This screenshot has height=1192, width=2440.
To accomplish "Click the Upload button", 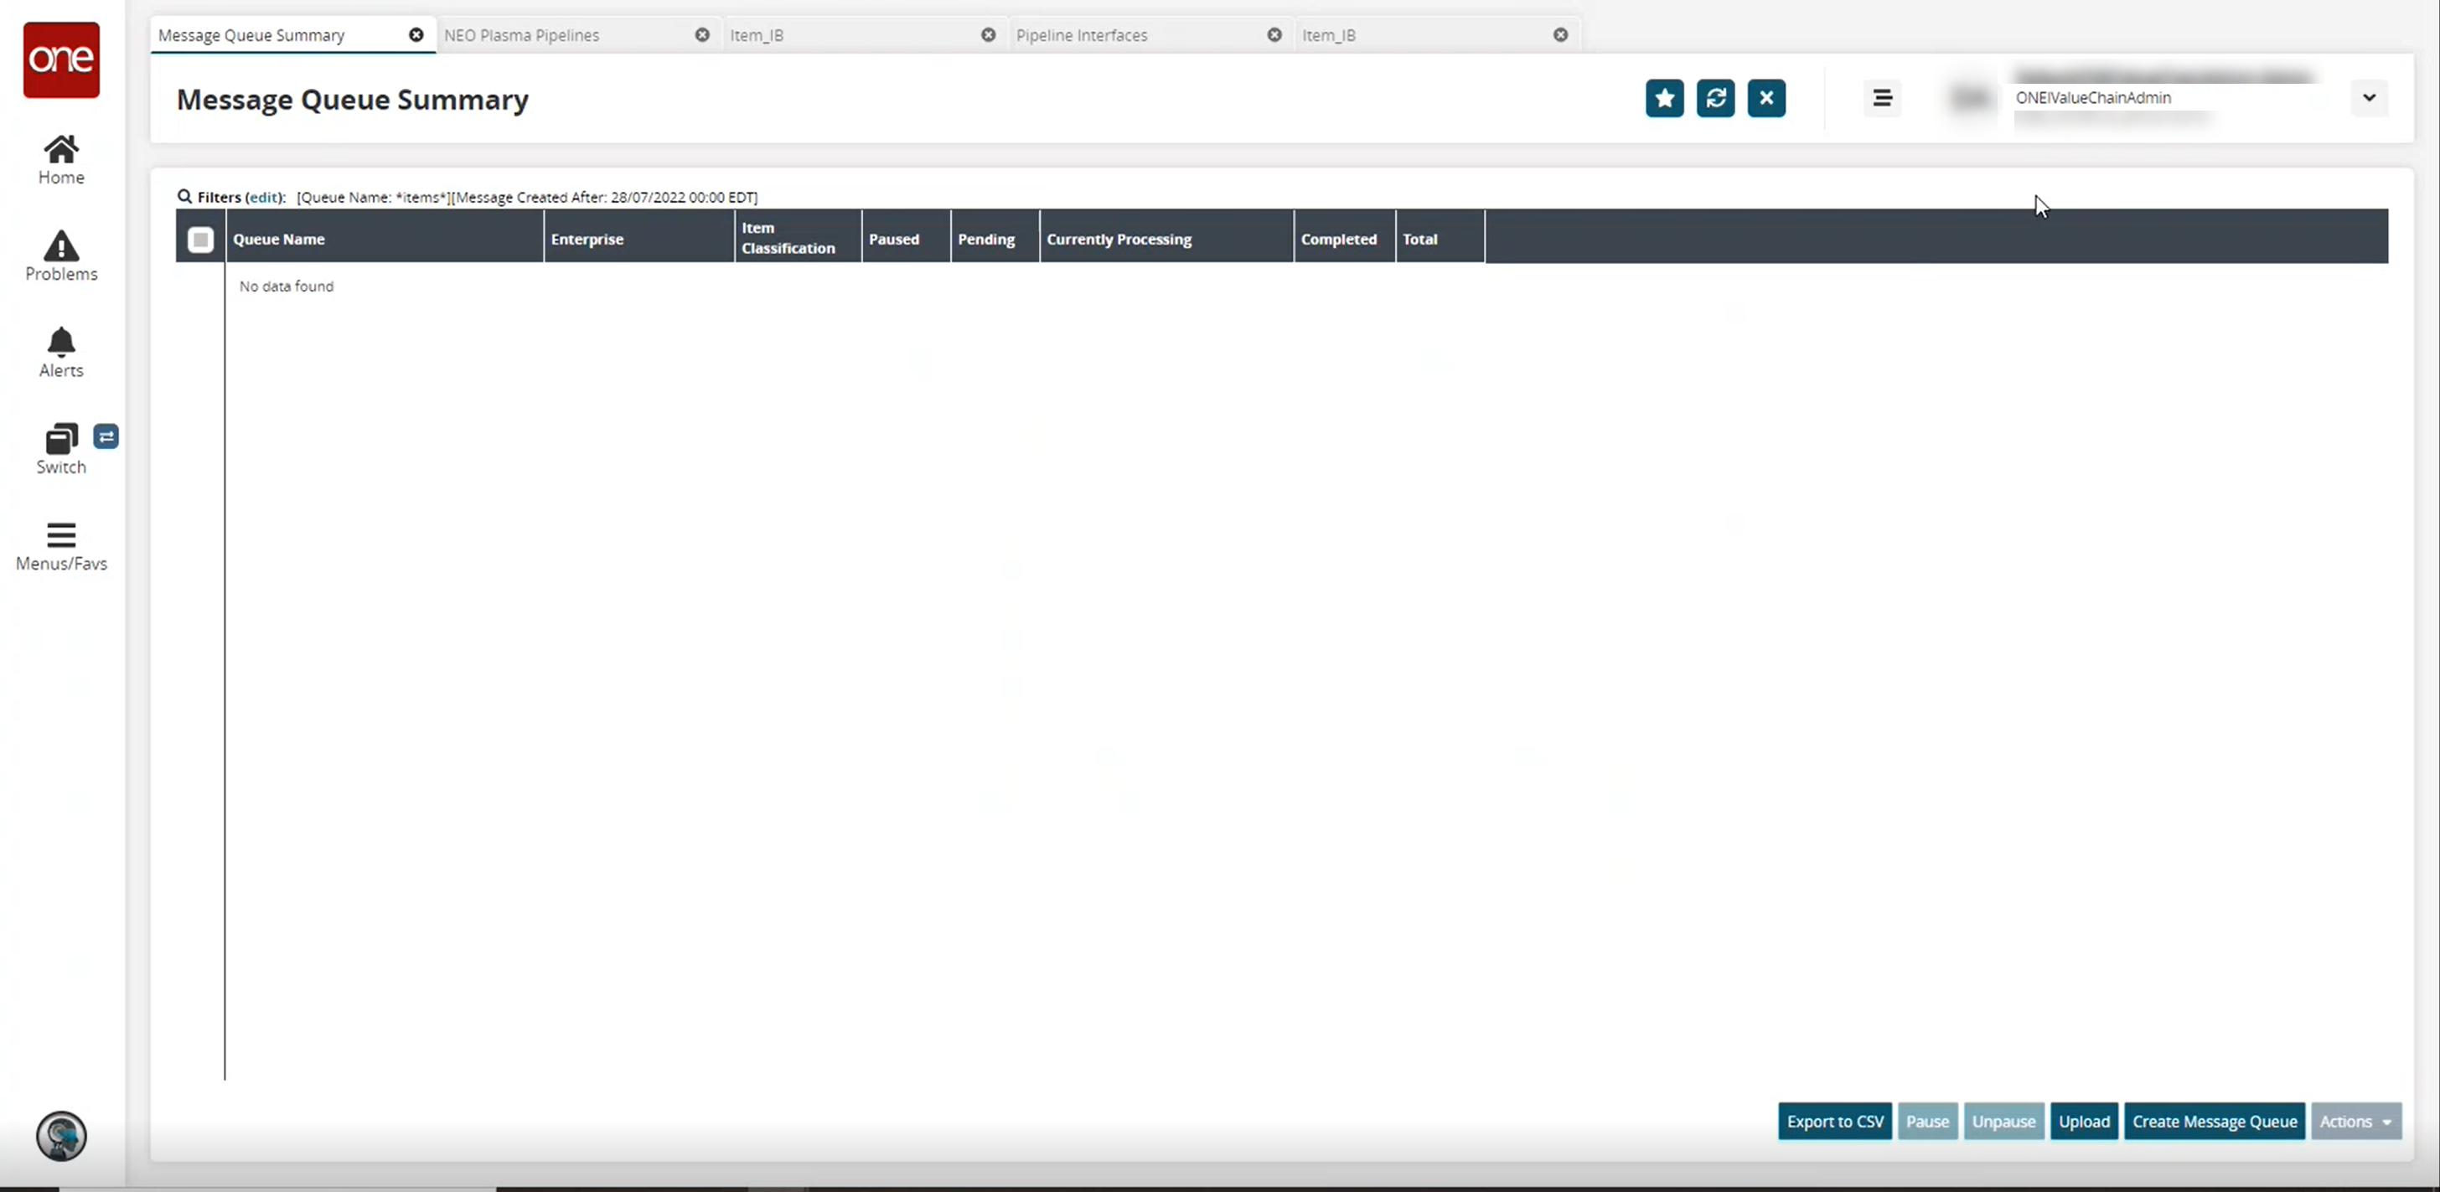I will tap(2084, 1121).
